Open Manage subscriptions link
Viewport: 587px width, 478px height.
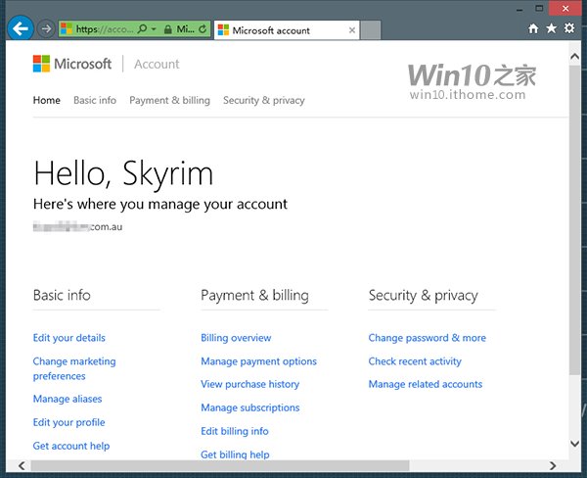[x=250, y=407]
